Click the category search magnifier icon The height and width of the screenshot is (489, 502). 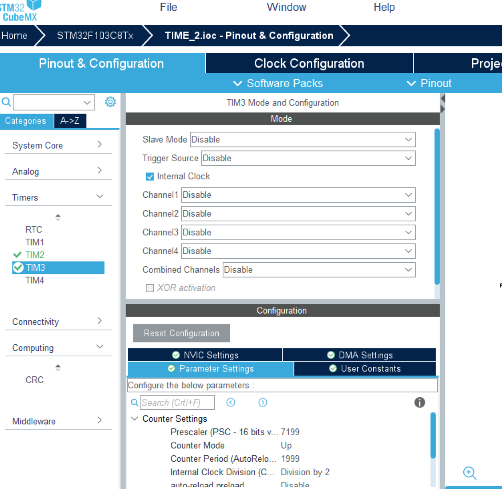click(6, 102)
